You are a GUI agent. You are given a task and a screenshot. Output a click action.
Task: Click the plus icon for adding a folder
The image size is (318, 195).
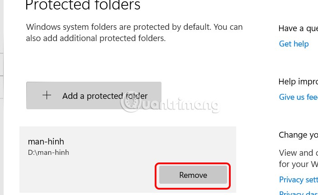tap(47, 95)
